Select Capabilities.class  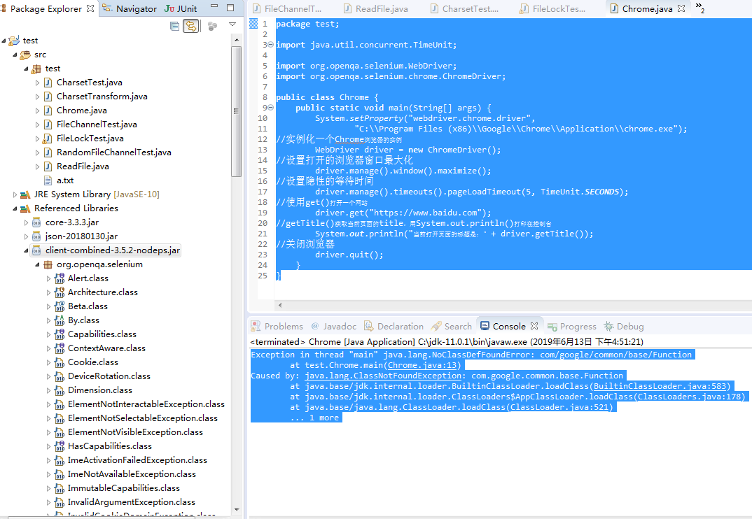coord(102,334)
